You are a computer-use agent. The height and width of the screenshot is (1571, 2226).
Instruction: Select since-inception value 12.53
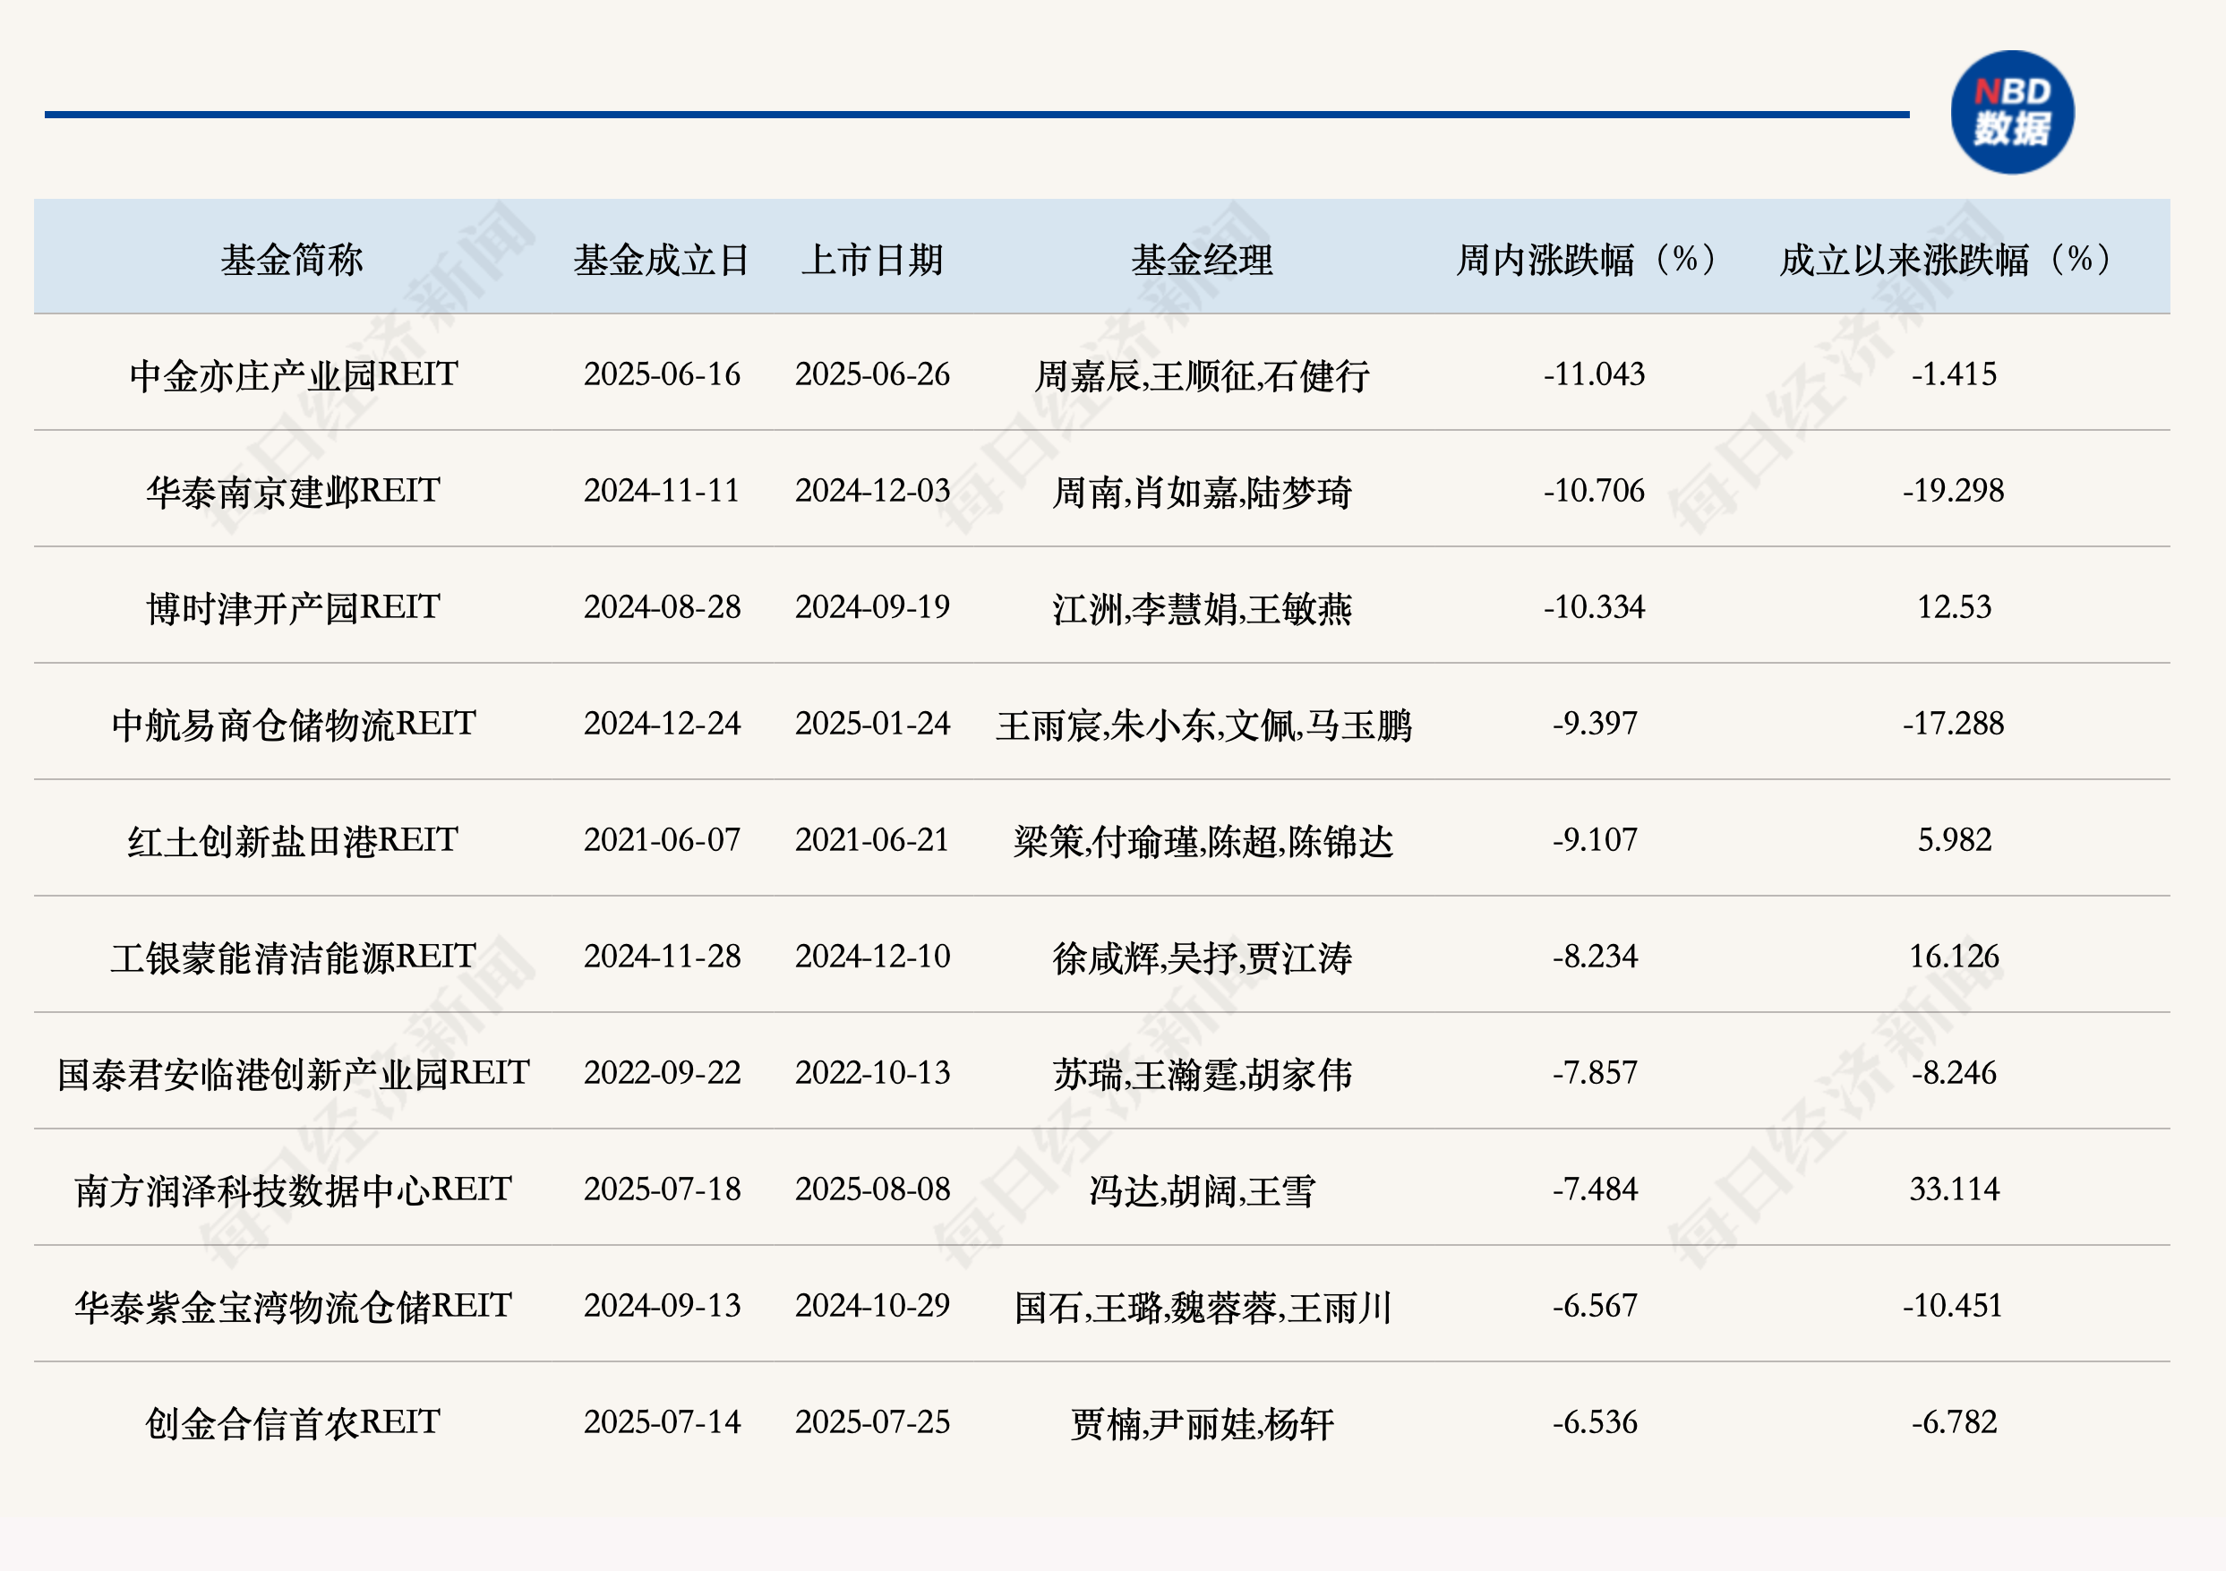point(1955,607)
